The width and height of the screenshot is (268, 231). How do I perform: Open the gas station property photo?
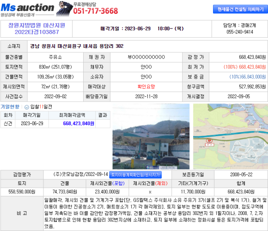tap(151, 136)
